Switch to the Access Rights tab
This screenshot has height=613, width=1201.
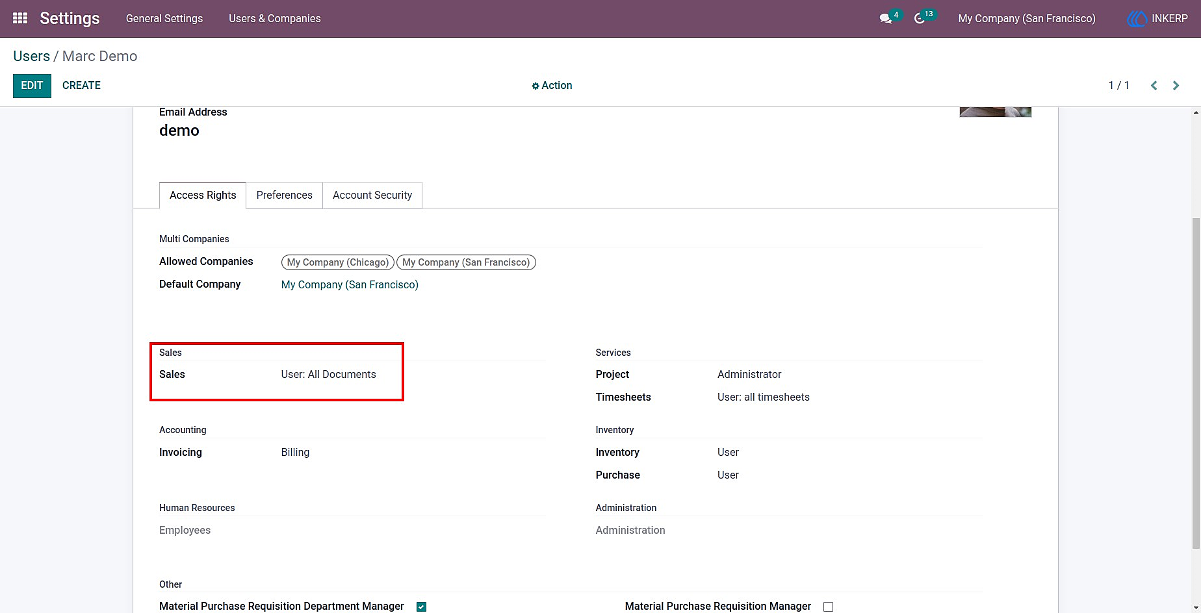coord(203,195)
